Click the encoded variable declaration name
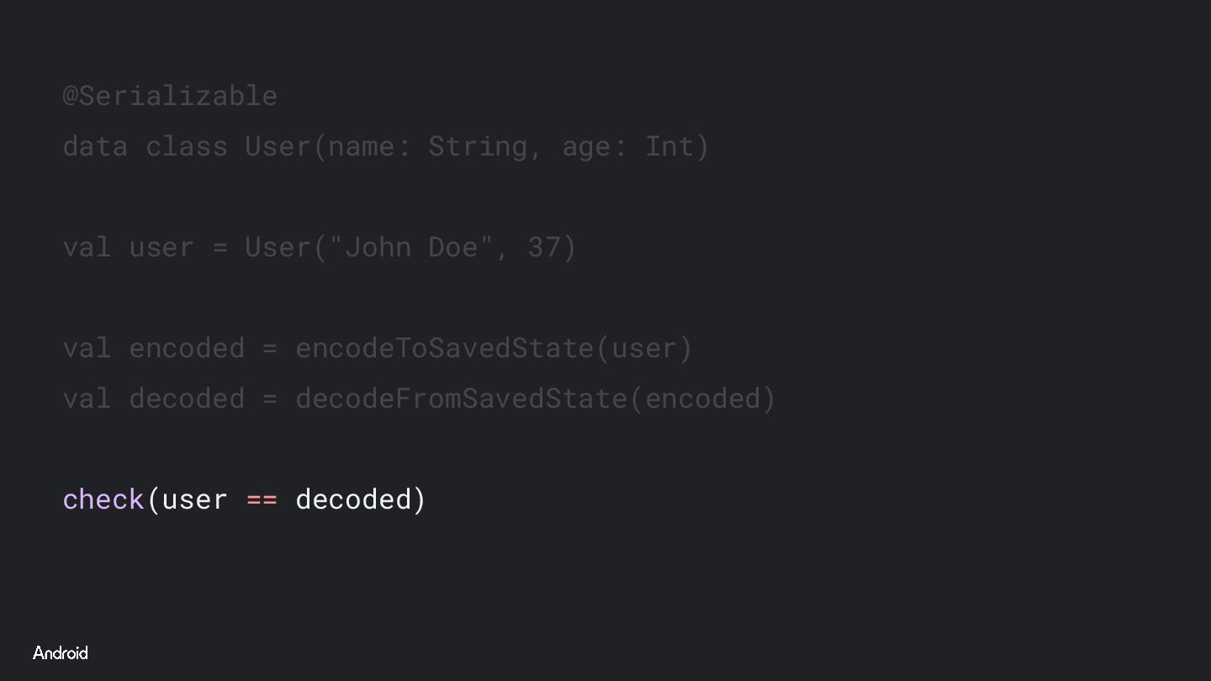 tap(187, 348)
